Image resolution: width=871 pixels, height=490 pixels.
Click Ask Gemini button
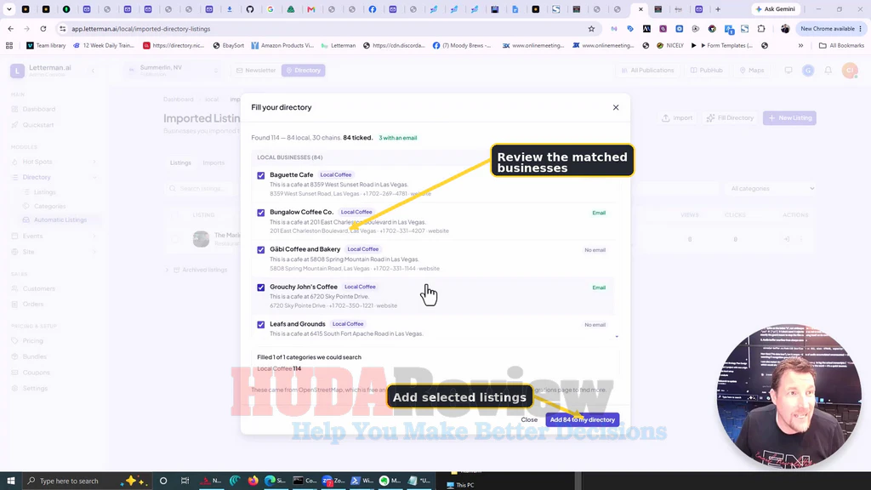(x=776, y=9)
